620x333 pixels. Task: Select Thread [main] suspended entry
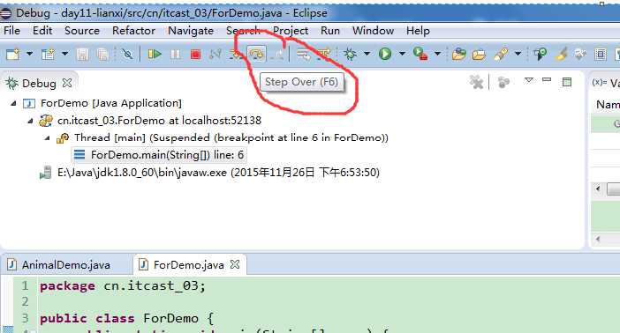(231, 137)
